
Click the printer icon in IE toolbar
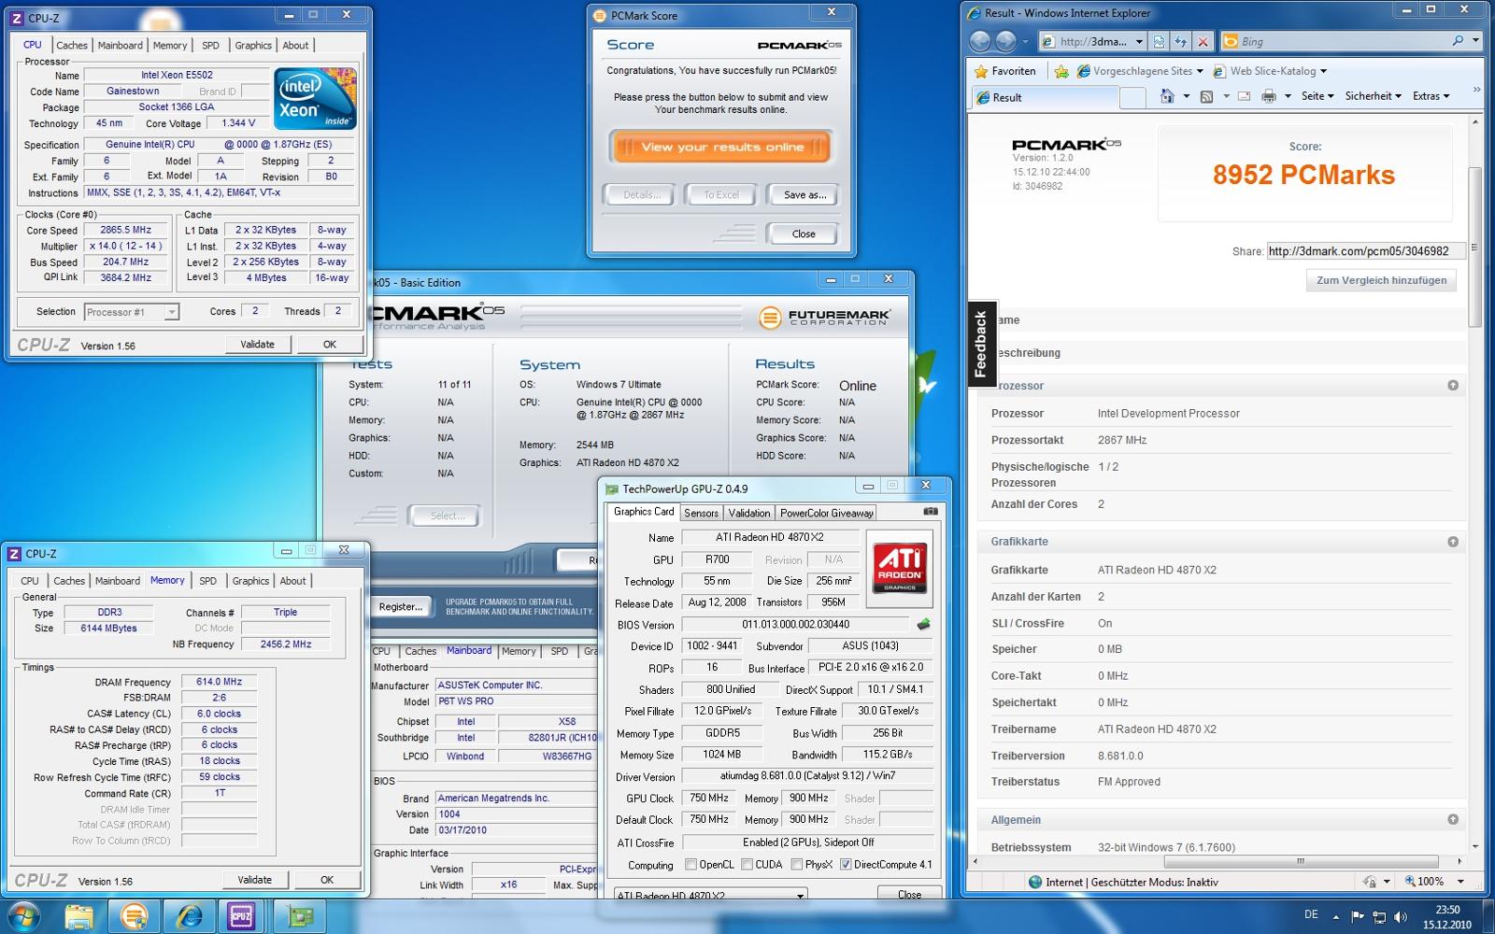pos(1269,96)
